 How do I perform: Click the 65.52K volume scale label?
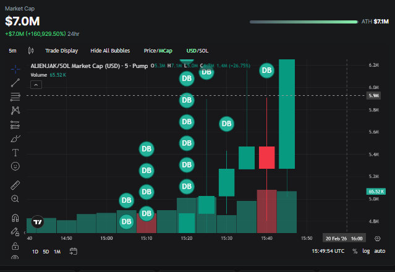point(376,192)
